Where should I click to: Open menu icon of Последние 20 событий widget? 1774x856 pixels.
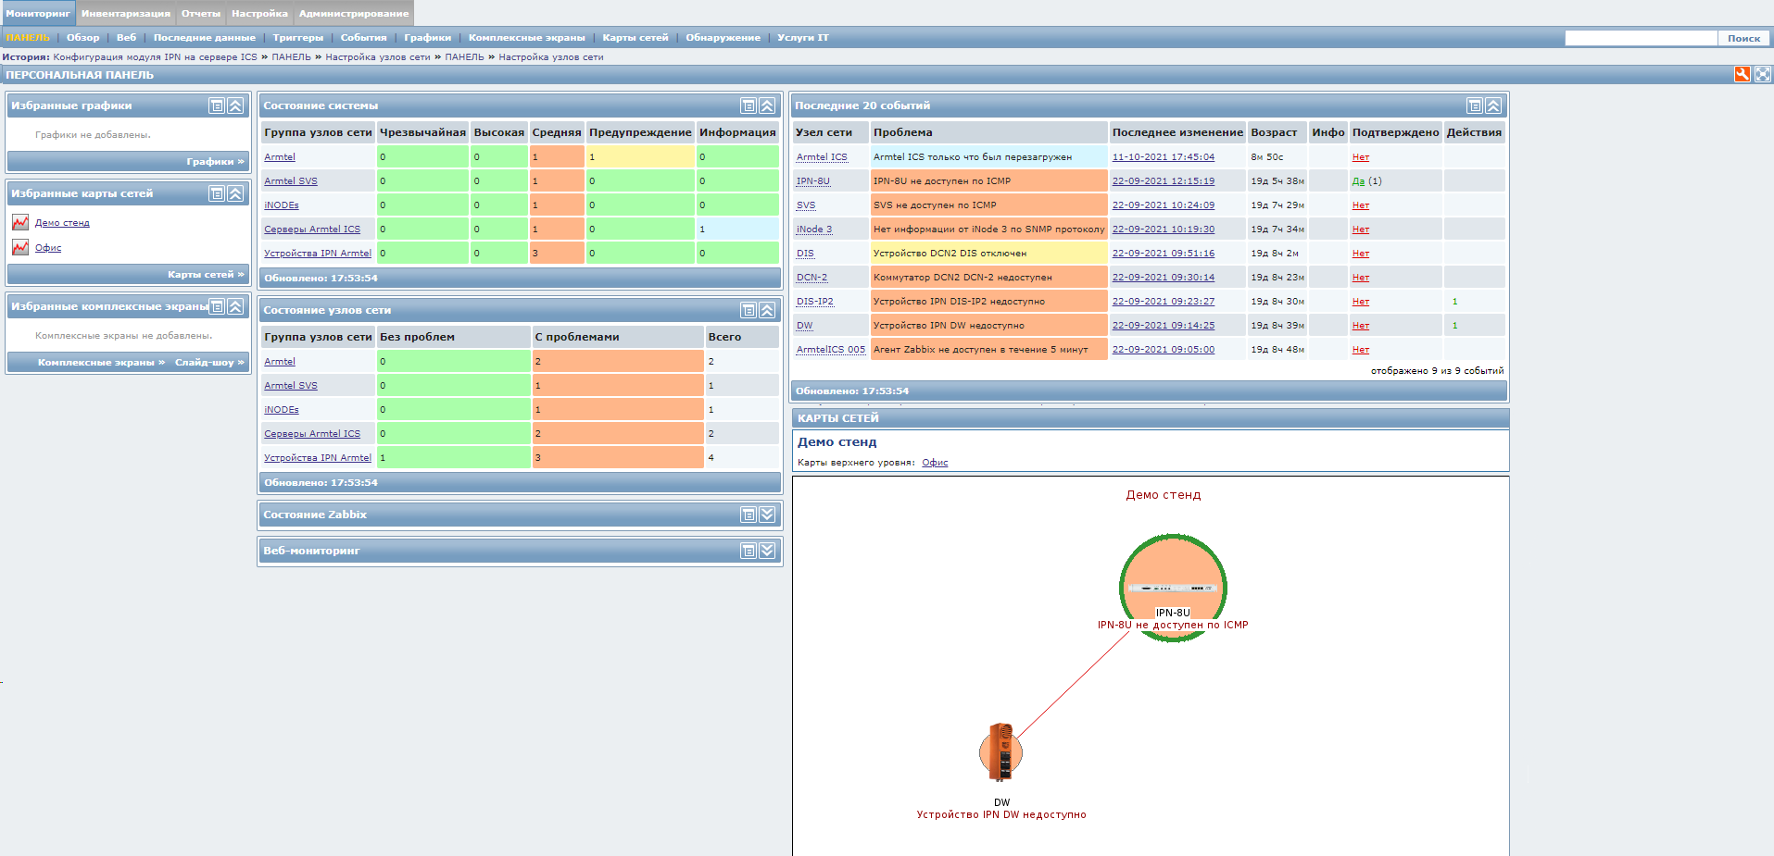1475,105
